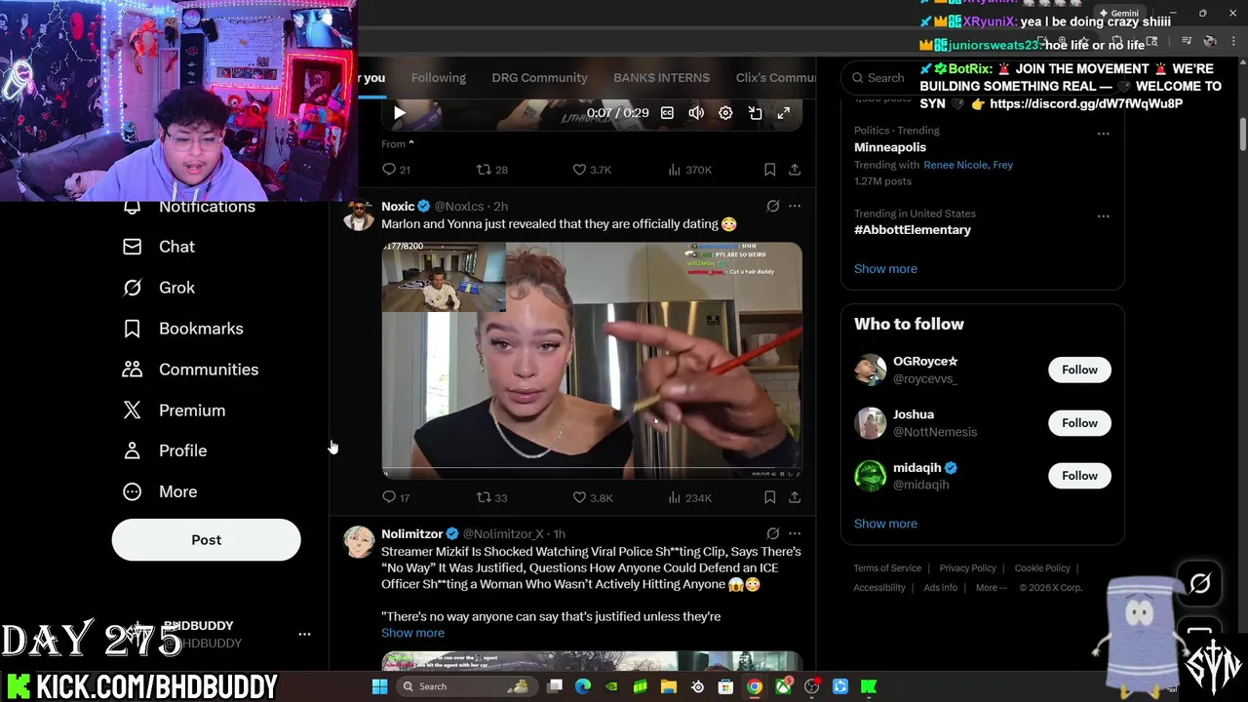Open the Terms of Service link
Screen dimensions: 1248x702
887,568
